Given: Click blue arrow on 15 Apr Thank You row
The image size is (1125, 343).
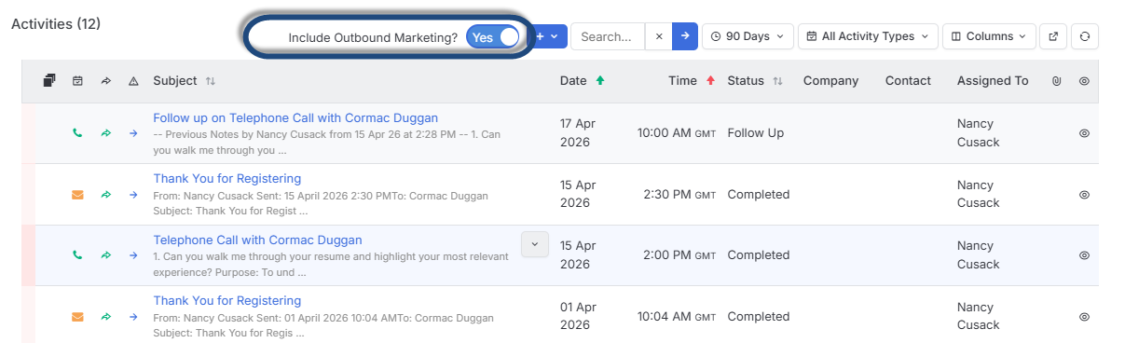Looking at the screenshot, I should (x=133, y=195).
